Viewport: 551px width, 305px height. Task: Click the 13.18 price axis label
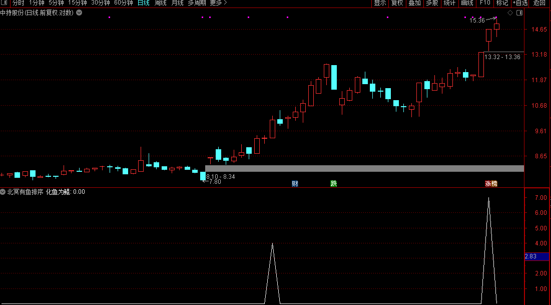click(538, 55)
